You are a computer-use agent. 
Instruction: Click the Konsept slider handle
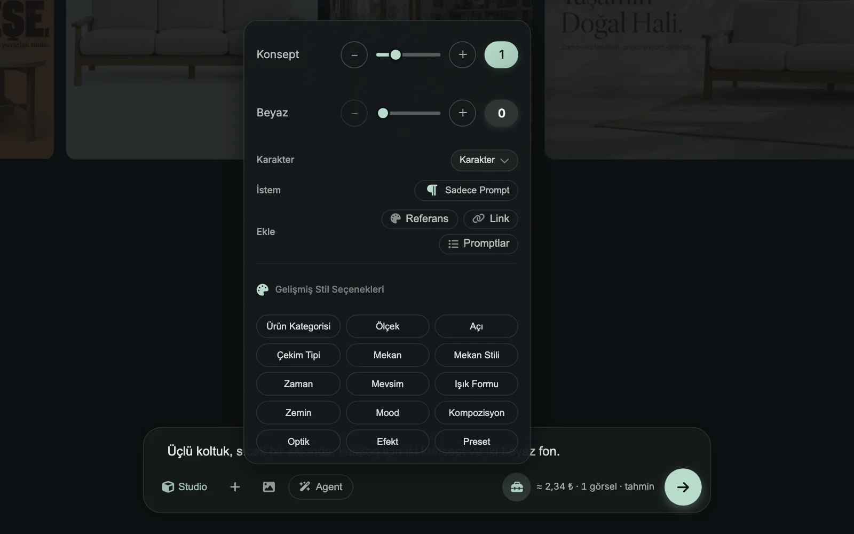(396, 54)
